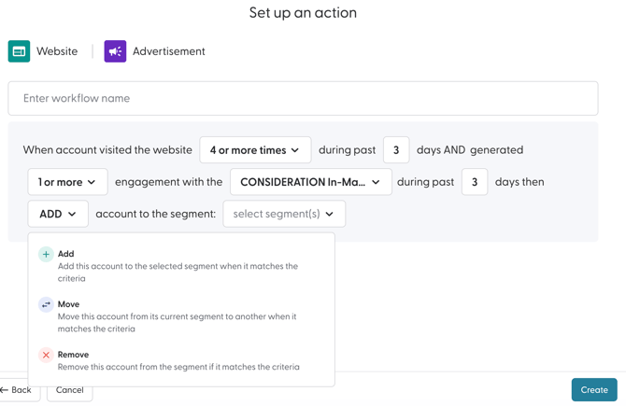The height and width of the screenshot is (406, 626).
Task: Open the '4 or more times' dropdown
Action: point(255,150)
